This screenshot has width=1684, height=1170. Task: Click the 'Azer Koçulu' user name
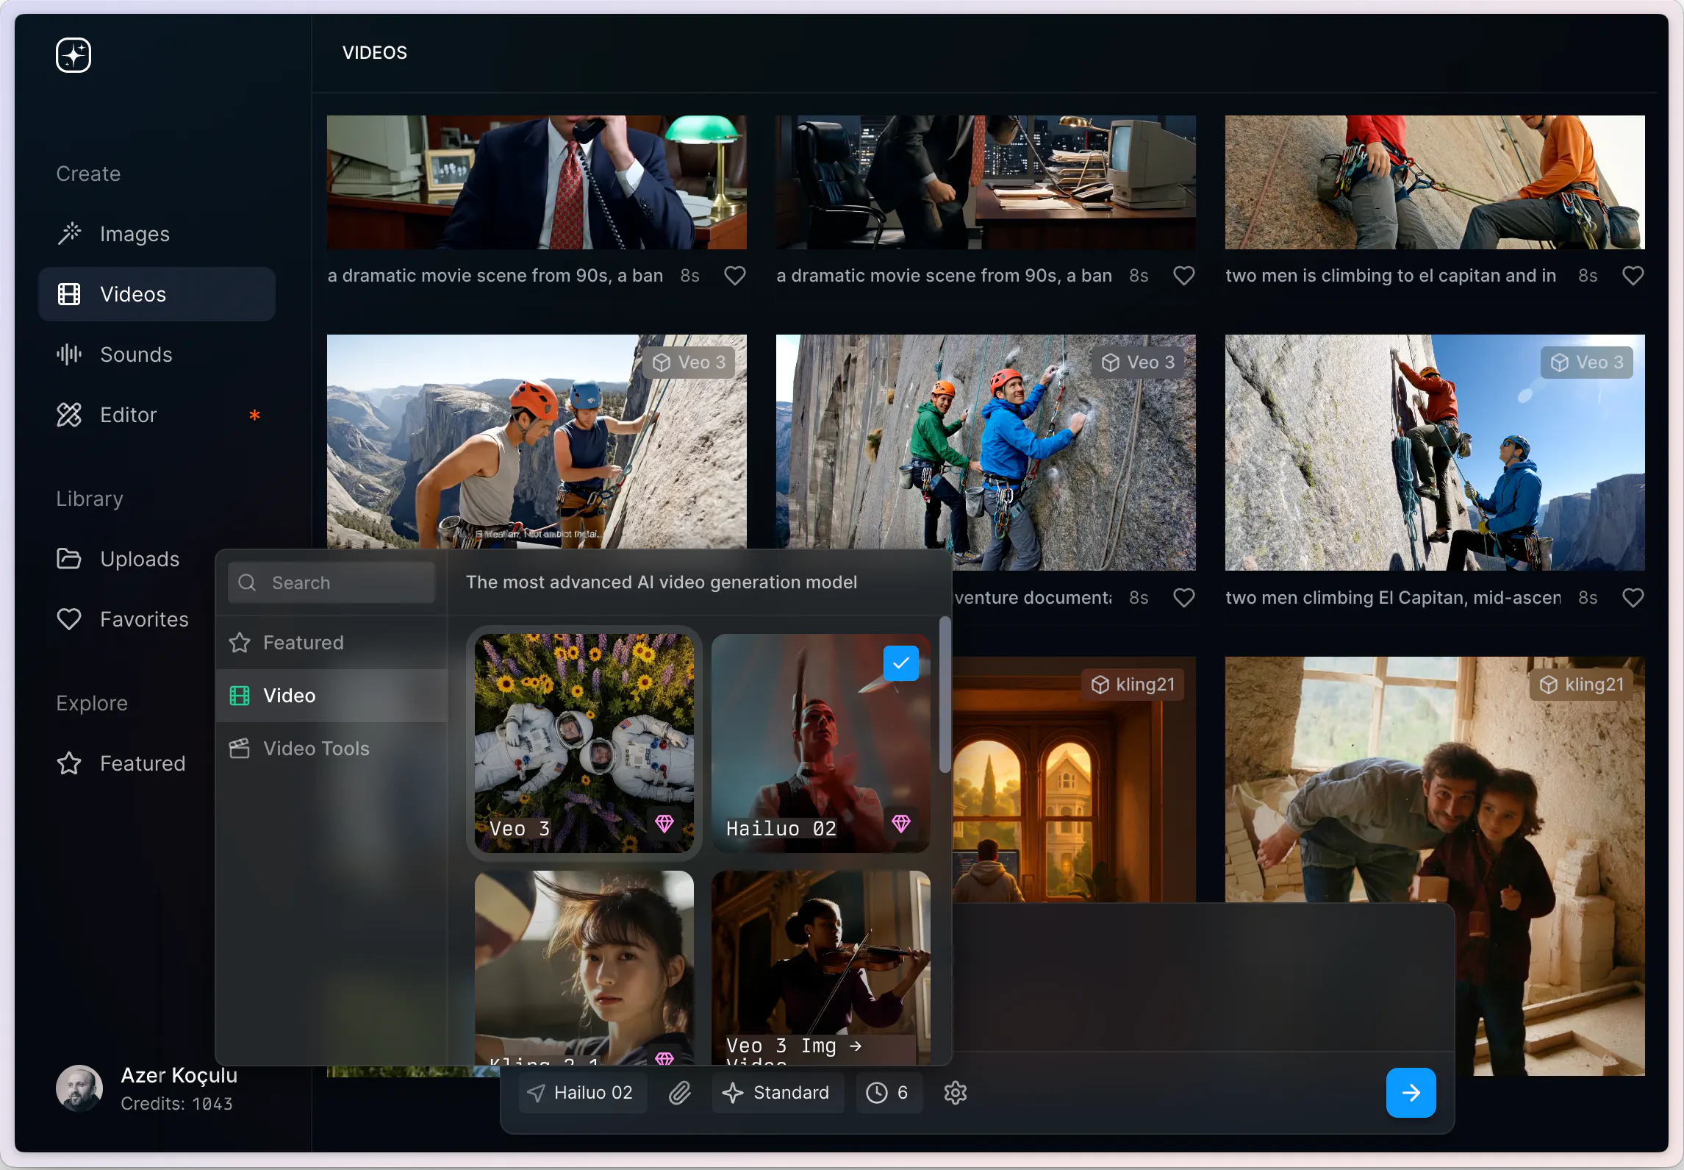click(179, 1075)
